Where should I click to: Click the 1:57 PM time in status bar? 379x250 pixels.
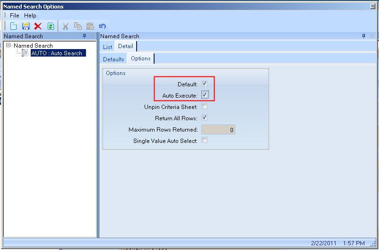pos(354,243)
